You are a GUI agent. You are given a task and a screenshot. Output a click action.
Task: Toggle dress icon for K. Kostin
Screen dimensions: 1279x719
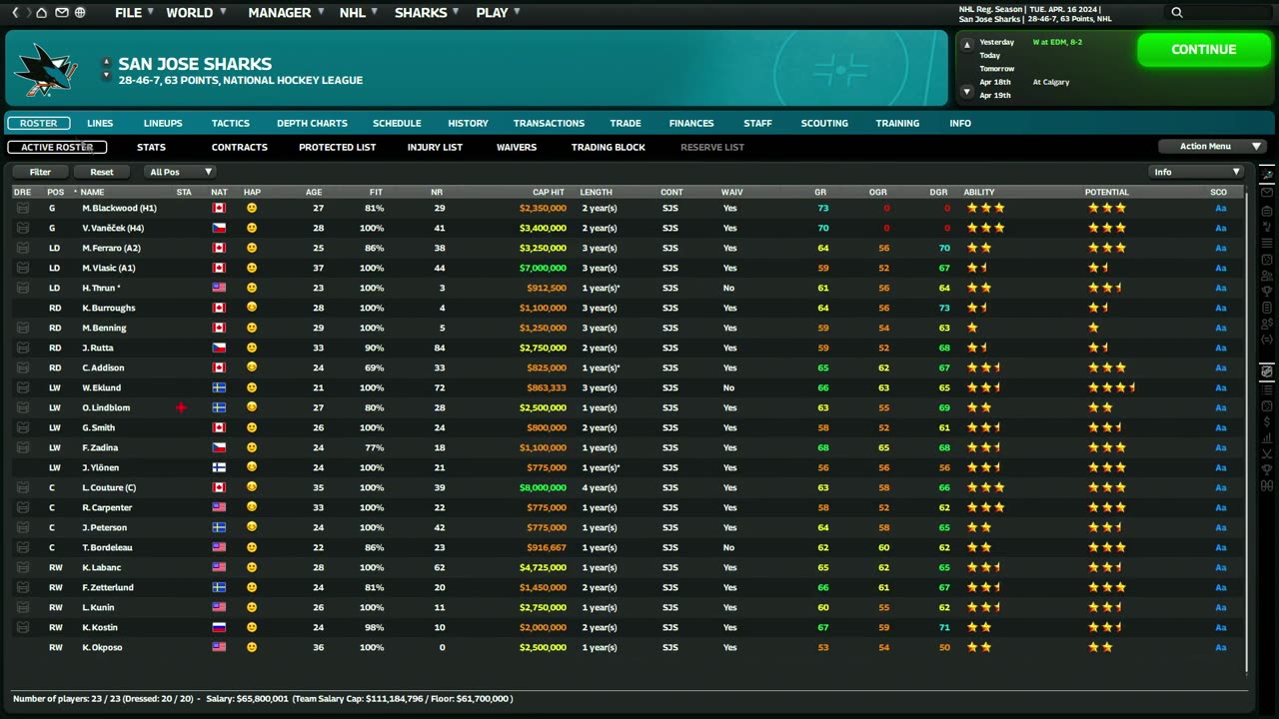23,627
